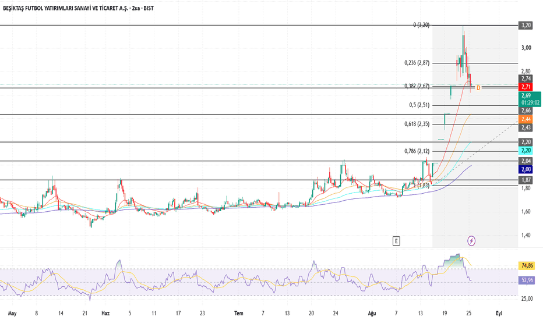
Task: Click the yellow 74,86 RSI average label
Action: [527, 266]
